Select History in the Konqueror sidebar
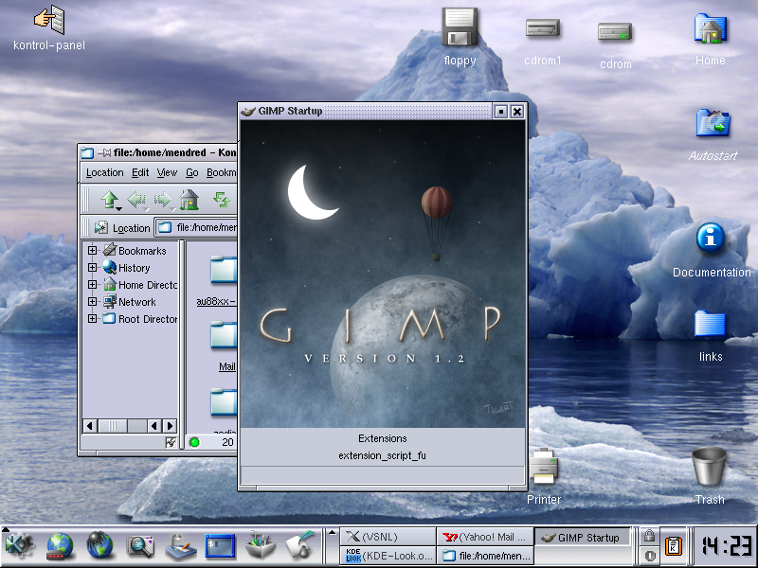The width and height of the screenshot is (758, 568). (134, 268)
